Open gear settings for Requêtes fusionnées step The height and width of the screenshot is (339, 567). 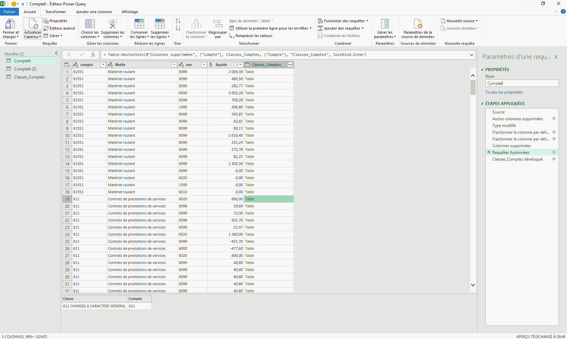click(x=554, y=152)
